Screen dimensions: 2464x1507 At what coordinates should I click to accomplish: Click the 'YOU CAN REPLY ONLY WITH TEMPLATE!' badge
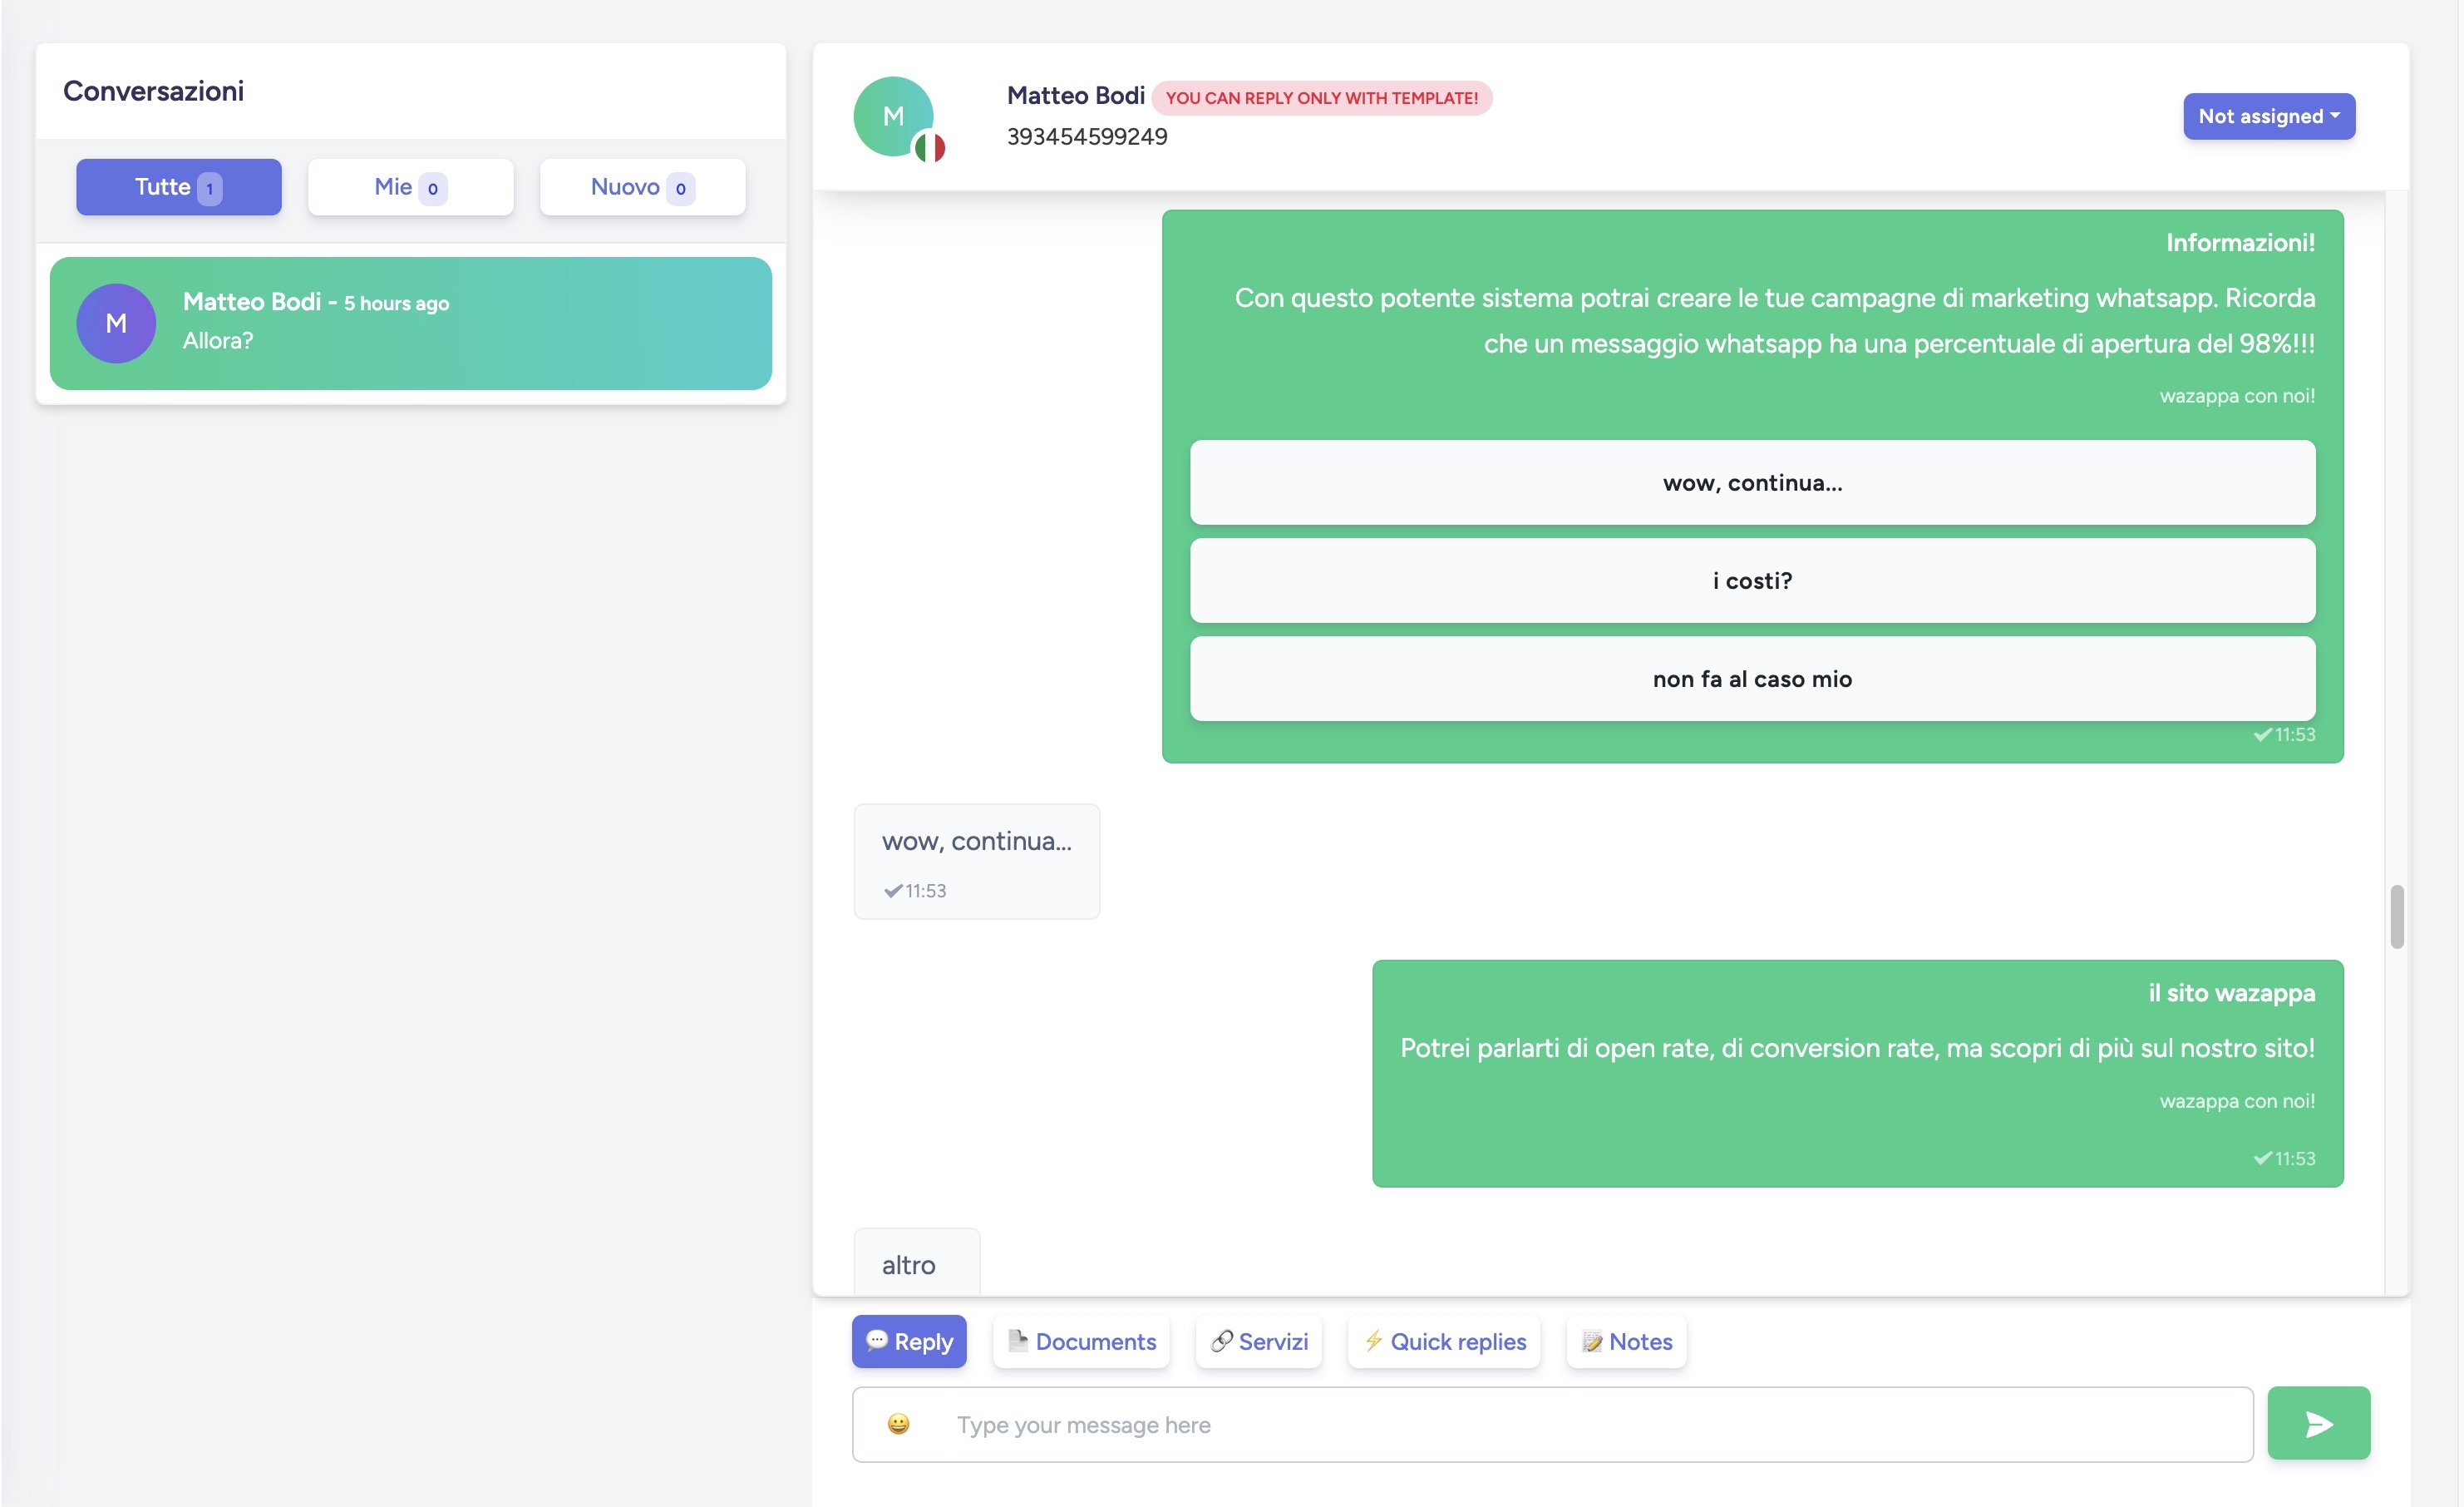[1321, 98]
